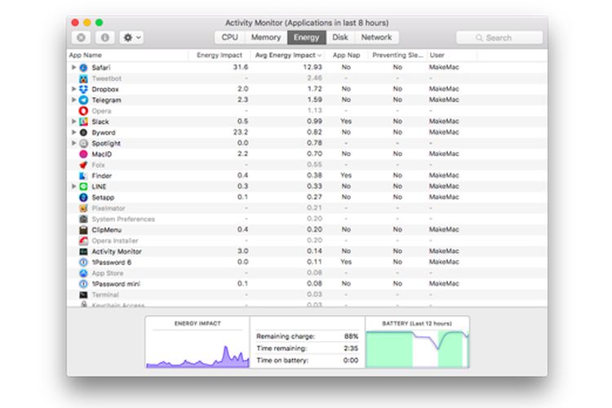Expand the Byword row disclosure triangle
This screenshot has height=408, width=612.
(x=73, y=132)
